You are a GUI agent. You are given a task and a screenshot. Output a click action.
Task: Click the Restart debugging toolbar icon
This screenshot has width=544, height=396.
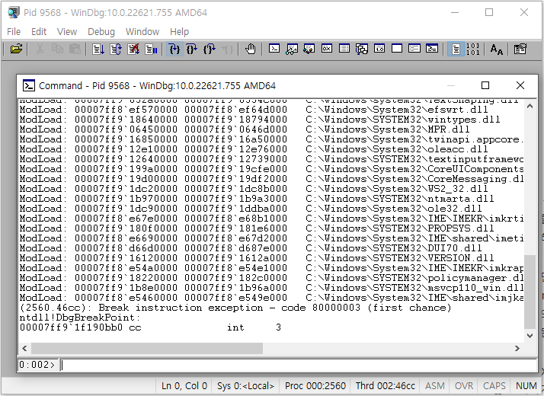[x=116, y=49]
